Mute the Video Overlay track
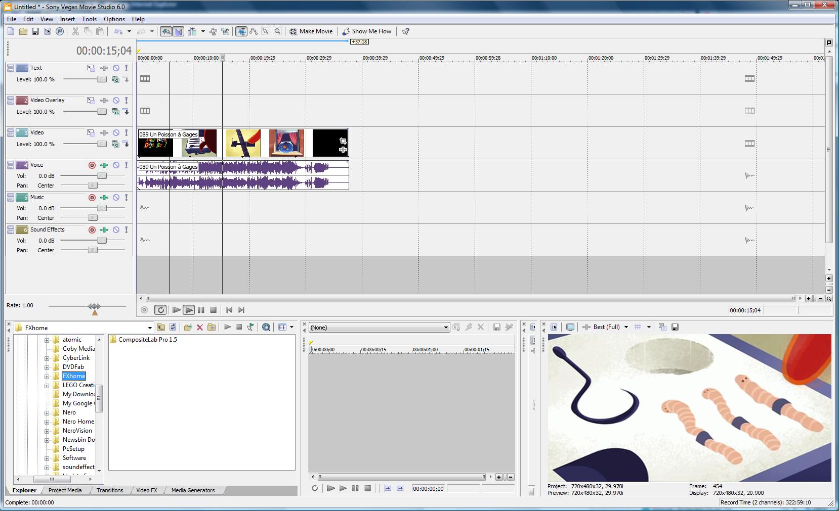Screen dimensions: 839x511 click(116, 101)
